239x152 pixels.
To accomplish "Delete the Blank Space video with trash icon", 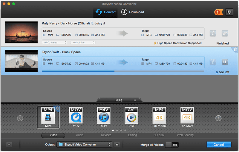I will tap(235, 50).
